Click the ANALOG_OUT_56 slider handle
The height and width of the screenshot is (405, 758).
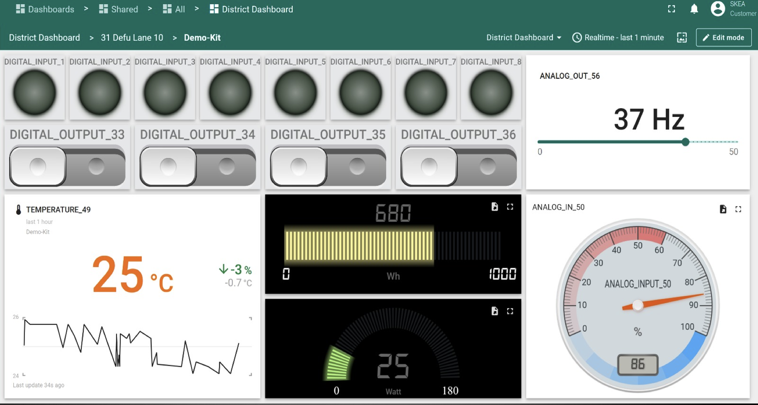click(685, 142)
